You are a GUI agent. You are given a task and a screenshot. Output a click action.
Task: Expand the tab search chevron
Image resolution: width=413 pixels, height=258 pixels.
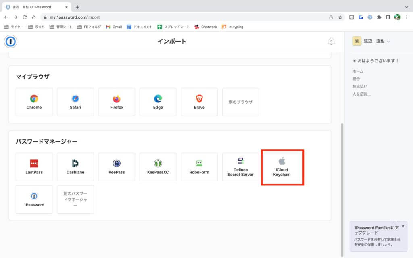407,7
